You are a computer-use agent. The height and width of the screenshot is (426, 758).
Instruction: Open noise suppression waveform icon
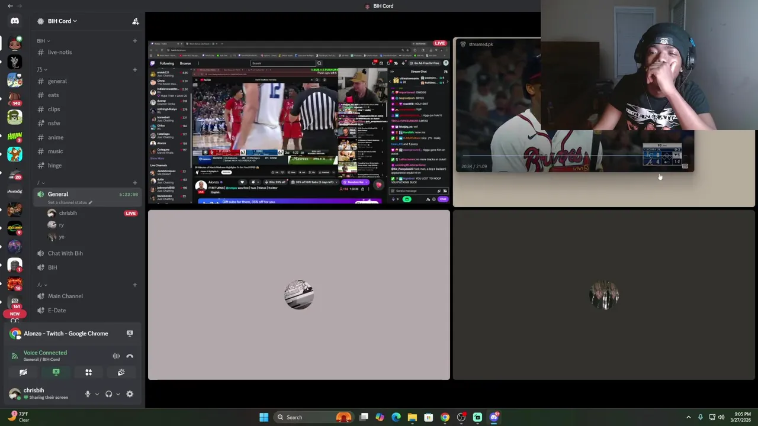coord(116,356)
